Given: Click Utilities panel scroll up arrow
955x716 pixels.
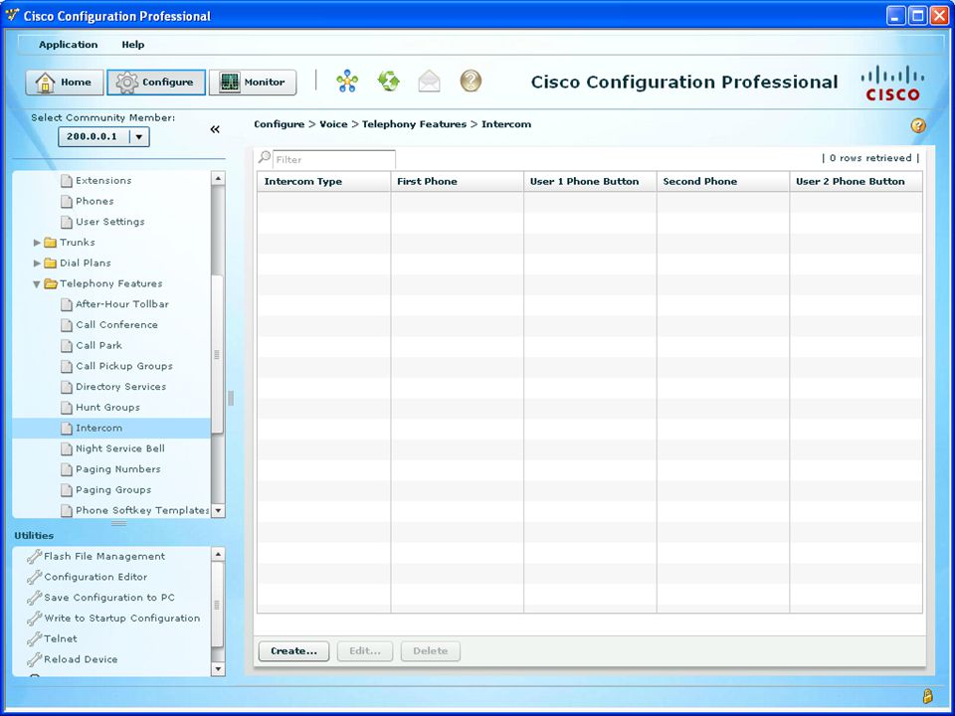Looking at the screenshot, I should pos(218,554).
